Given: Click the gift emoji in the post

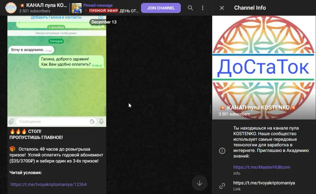Looking at the screenshot, I should pyautogui.click(x=12, y=149).
